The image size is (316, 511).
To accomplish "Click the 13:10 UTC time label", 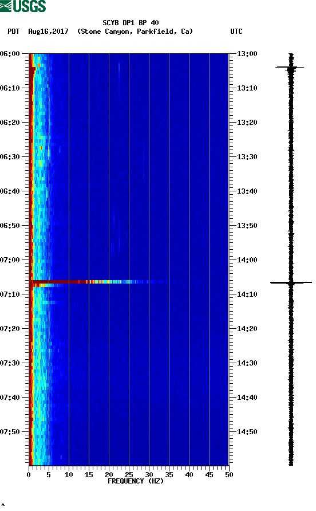I will 247,88.
